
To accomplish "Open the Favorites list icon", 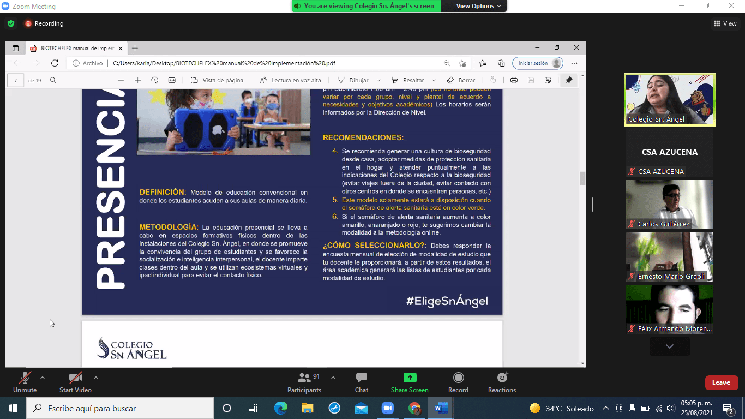I will point(483,63).
